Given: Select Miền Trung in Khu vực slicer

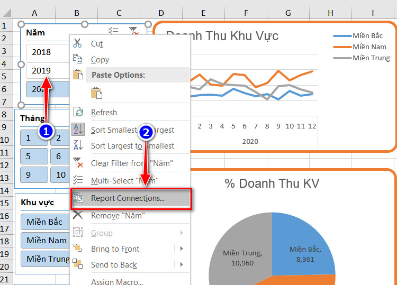Looking at the screenshot, I should pos(46,259).
